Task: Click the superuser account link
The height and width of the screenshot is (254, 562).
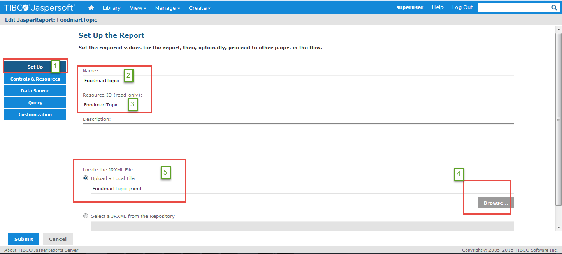Action: point(409,7)
